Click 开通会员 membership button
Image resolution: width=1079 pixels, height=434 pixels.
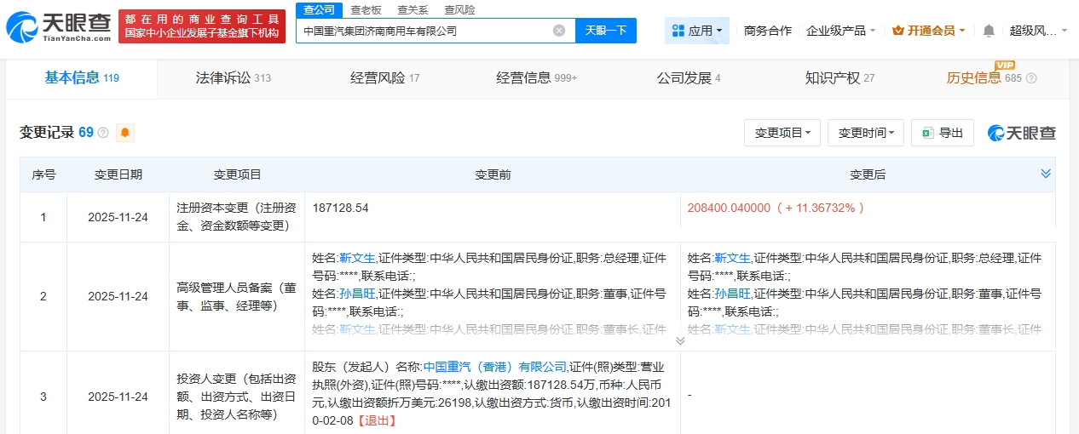928,31
